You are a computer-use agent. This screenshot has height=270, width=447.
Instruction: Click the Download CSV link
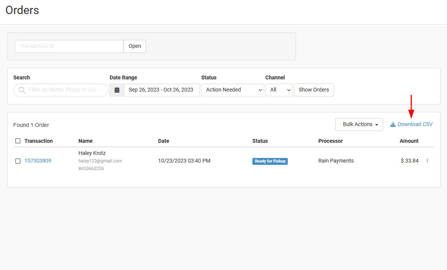[411, 124]
